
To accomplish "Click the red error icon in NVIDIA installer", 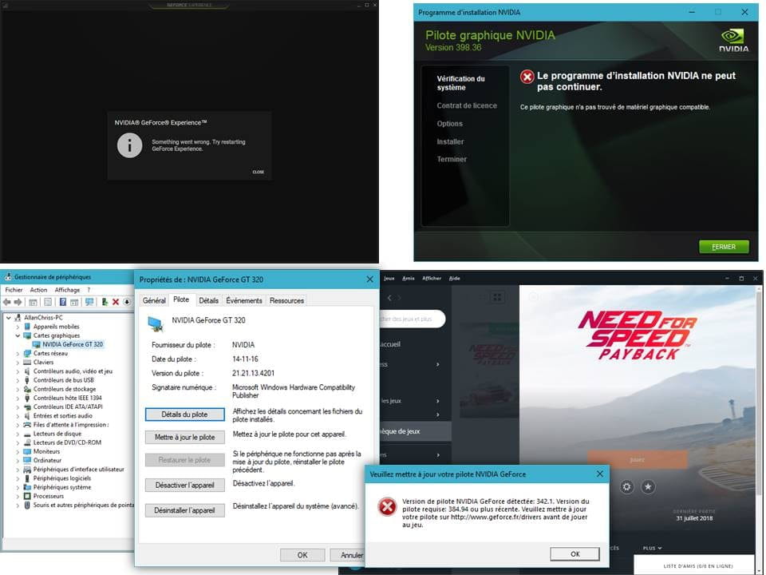I will coord(527,77).
